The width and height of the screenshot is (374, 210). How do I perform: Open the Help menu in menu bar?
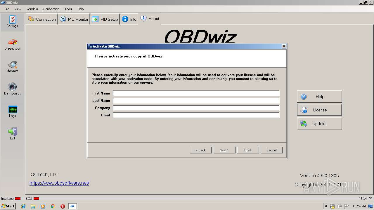point(80,9)
